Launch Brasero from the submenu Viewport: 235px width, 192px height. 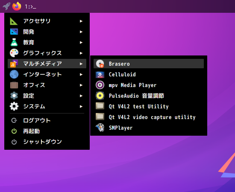149,64
